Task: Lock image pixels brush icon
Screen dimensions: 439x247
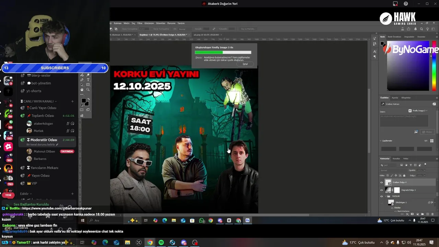Action: click(392, 175)
